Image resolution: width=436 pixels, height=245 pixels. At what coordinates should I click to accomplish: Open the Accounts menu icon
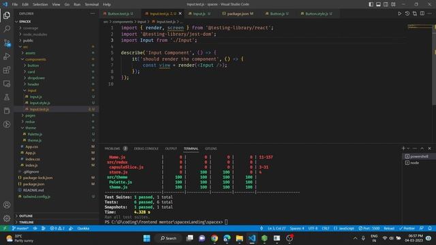(x=7, y=205)
